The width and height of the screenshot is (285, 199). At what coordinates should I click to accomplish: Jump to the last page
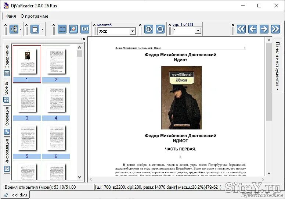[275, 29]
